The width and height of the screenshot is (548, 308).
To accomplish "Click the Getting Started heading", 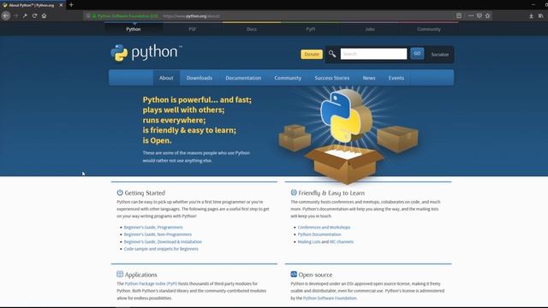I will pyautogui.click(x=145, y=192).
